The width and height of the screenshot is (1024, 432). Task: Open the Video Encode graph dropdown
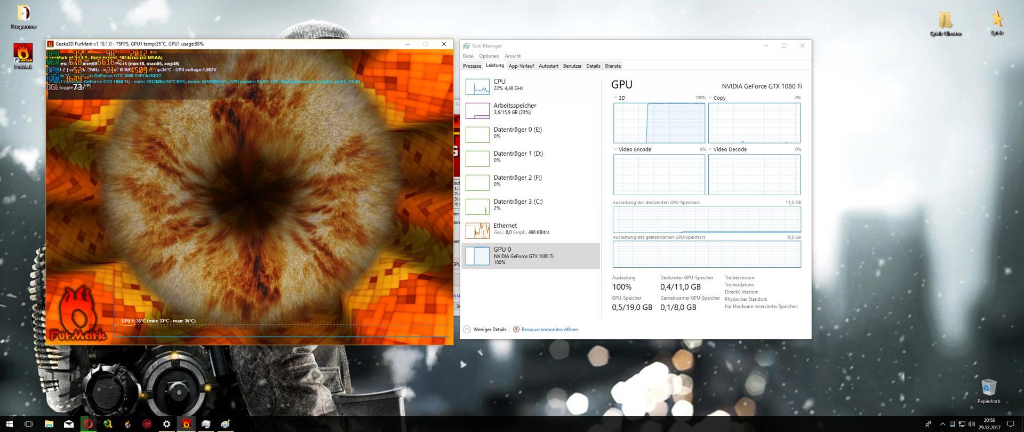633,150
